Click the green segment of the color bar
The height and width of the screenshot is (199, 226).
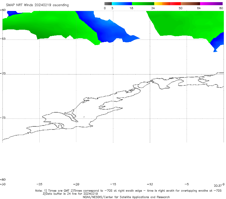click(x=143, y=4)
